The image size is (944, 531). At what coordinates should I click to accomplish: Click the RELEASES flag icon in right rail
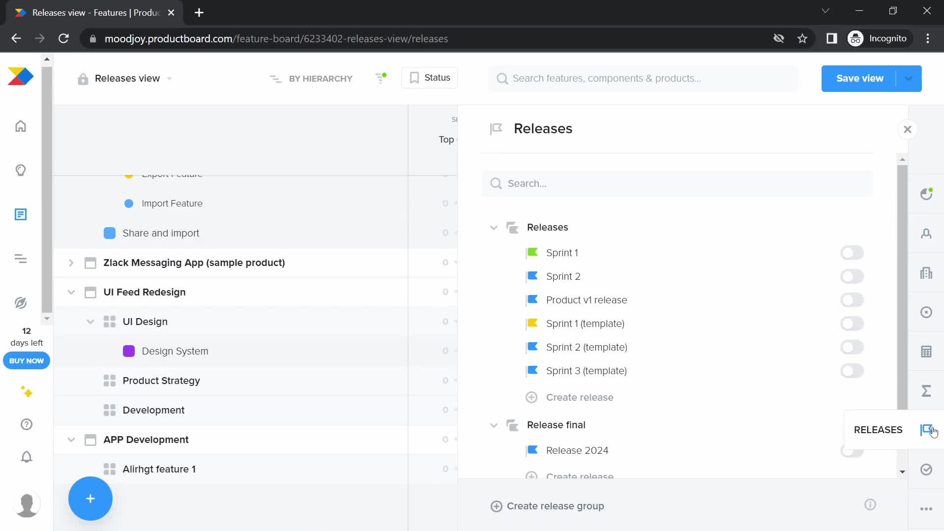point(926,430)
